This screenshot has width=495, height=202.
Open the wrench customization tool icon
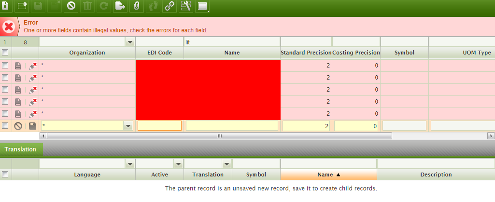click(185, 6)
